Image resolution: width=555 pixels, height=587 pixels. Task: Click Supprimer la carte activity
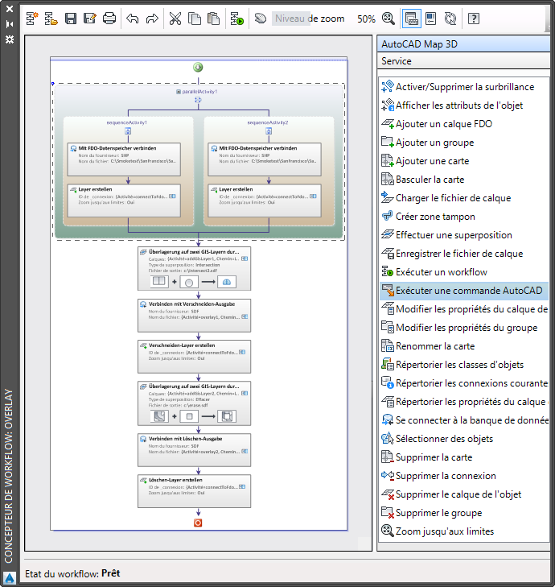tap(464, 457)
